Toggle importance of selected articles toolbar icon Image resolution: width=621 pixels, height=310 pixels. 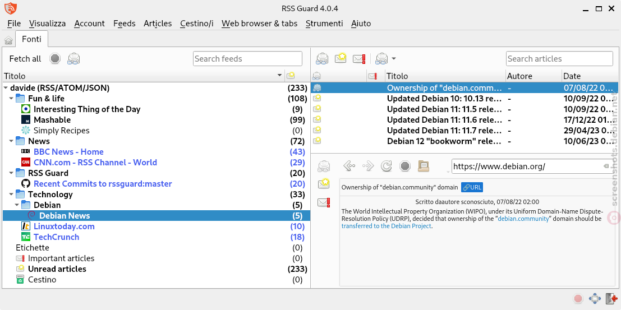[359, 59]
